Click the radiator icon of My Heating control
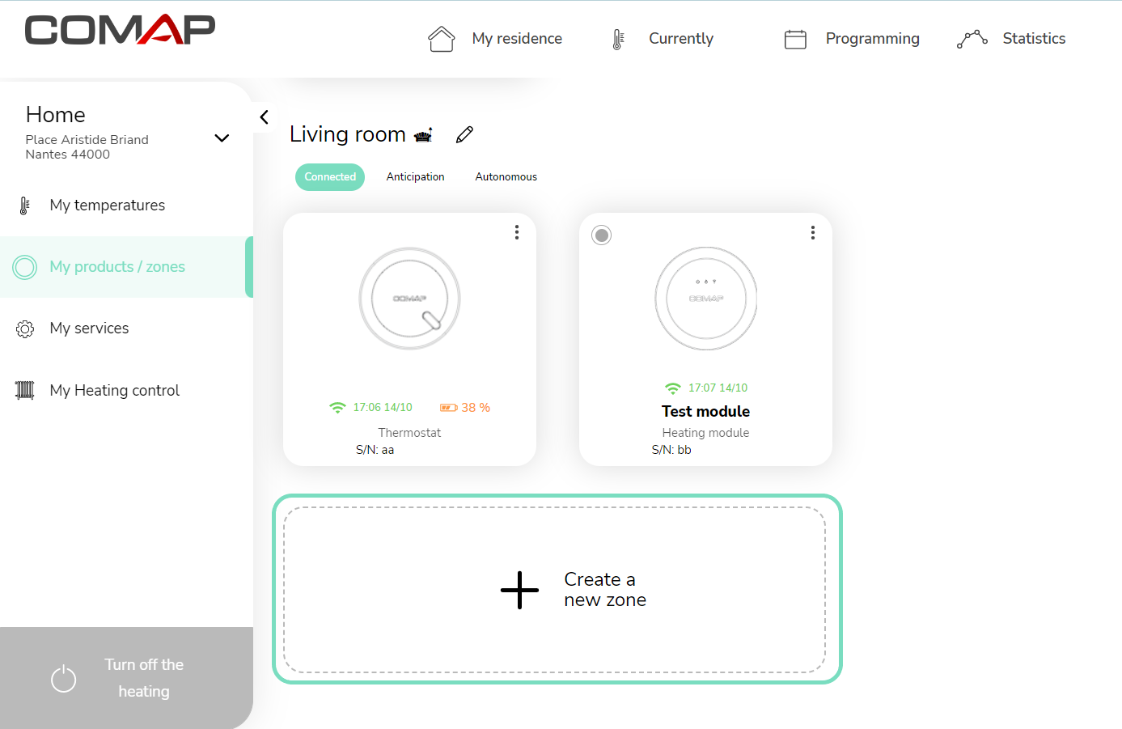The image size is (1122, 729). [25, 390]
